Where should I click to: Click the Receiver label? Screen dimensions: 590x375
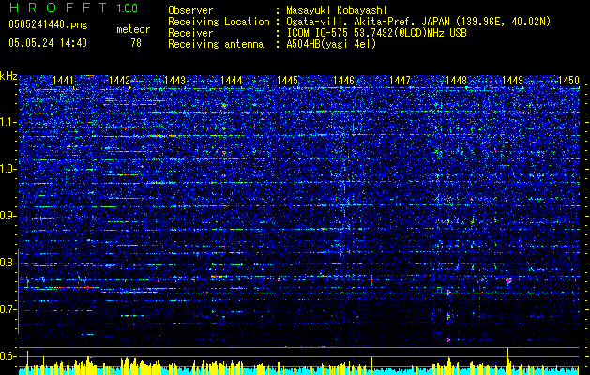click(190, 33)
